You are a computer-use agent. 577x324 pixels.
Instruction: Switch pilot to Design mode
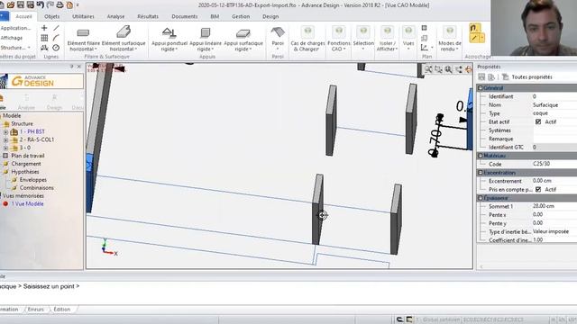click(x=54, y=102)
